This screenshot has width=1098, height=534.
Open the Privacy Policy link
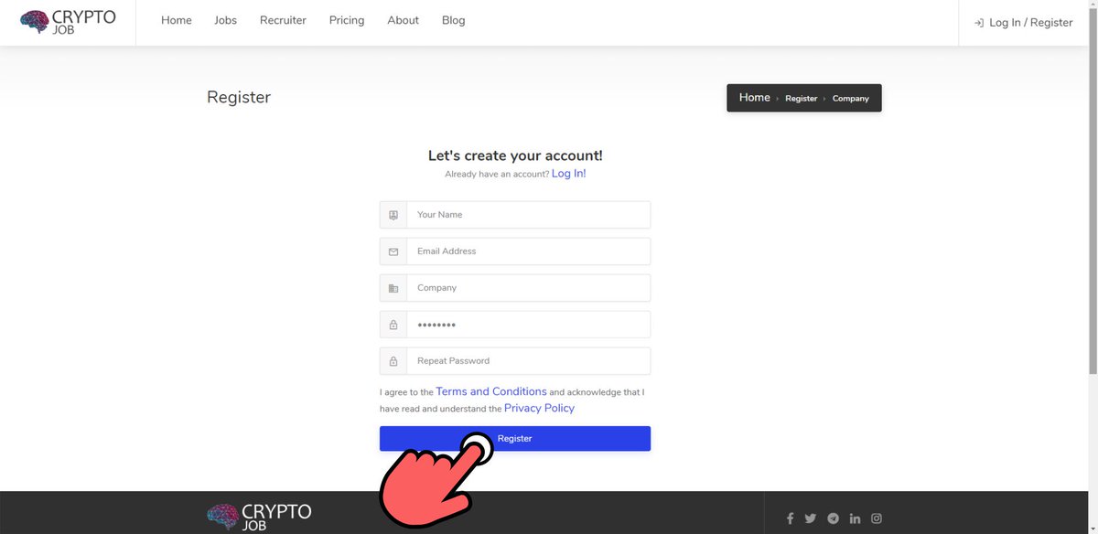(539, 408)
